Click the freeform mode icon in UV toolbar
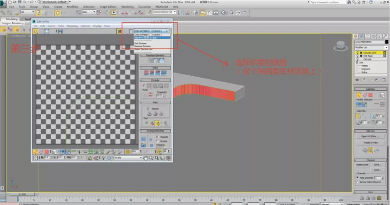The image size is (390, 205). click(x=47, y=31)
